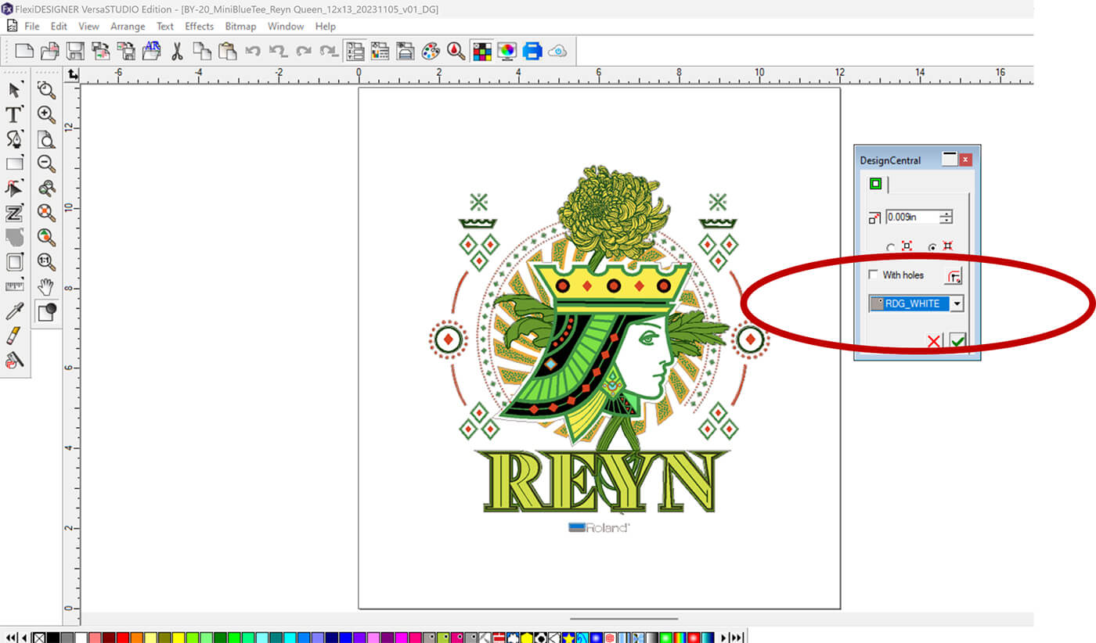This screenshot has height=643, width=1096.
Task: Open the Effects menu
Action: 199,26
